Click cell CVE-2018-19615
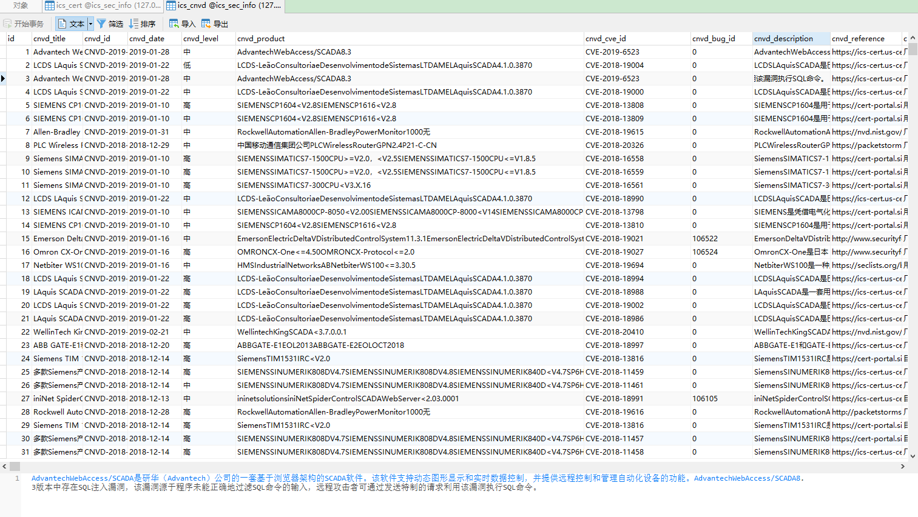 pyautogui.click(x=637, y=132)
